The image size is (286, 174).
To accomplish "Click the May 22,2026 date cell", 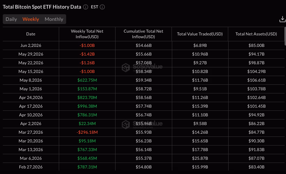I will click(31, 63).
